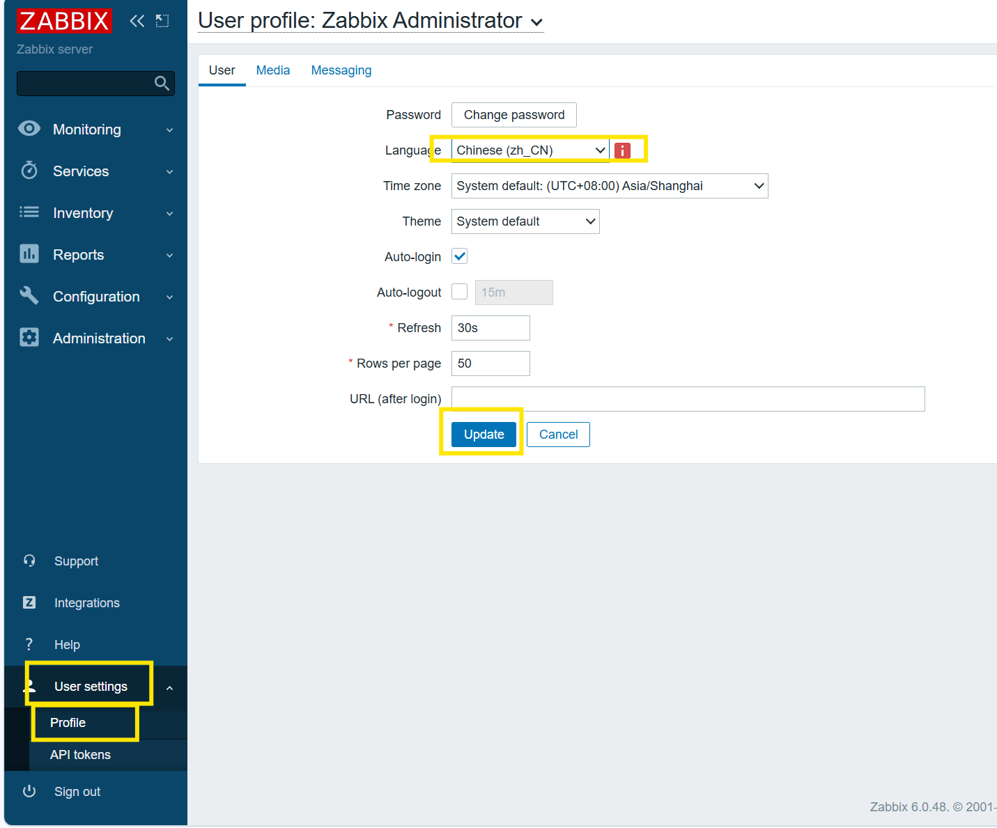Click the Sign out link
Viewport: 997px width, 828px height.
[x=77, y=792]
